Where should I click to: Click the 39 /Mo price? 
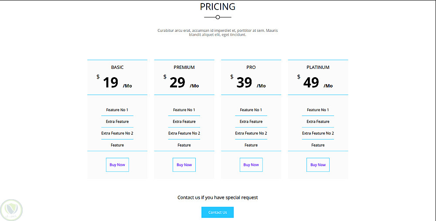(248, 82)
